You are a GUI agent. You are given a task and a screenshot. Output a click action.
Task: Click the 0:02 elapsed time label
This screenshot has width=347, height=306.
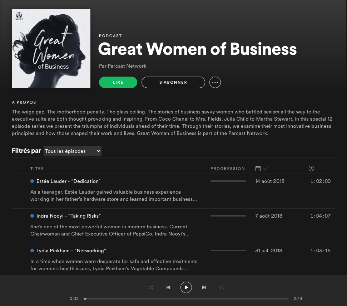click(x=74, y=298)
